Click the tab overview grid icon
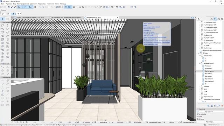The image size is (224, 126). click(13, 17)
